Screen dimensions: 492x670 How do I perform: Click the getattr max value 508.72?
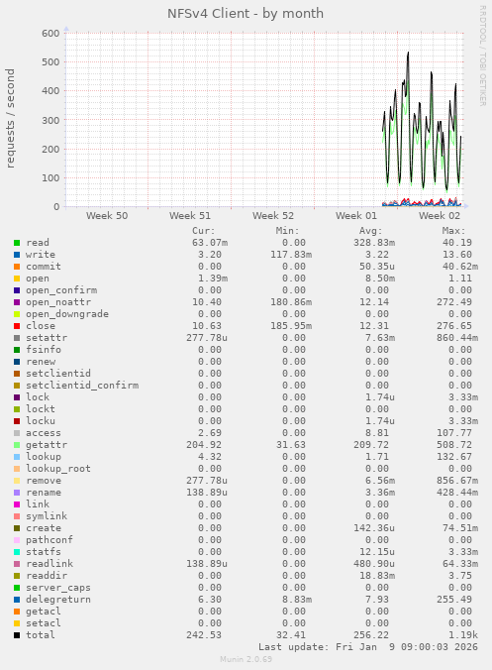454,445
